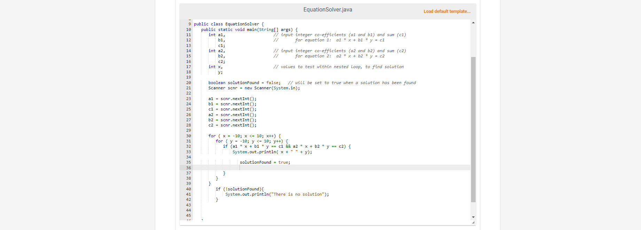Click the 'c2;' declaration on line 16
The width and height of the screenshot is (641, 230).
(x=222, y=61)
